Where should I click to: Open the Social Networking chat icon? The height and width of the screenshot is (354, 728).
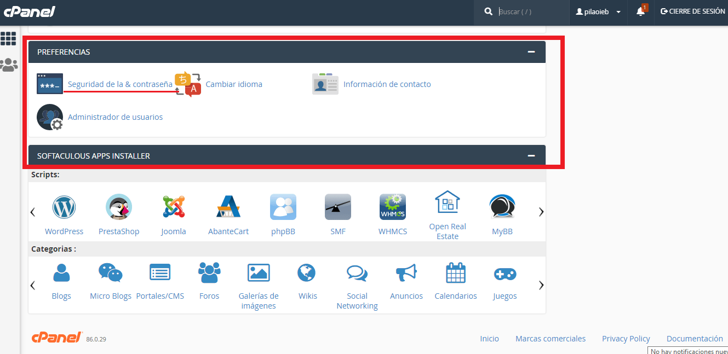point(357,272)
